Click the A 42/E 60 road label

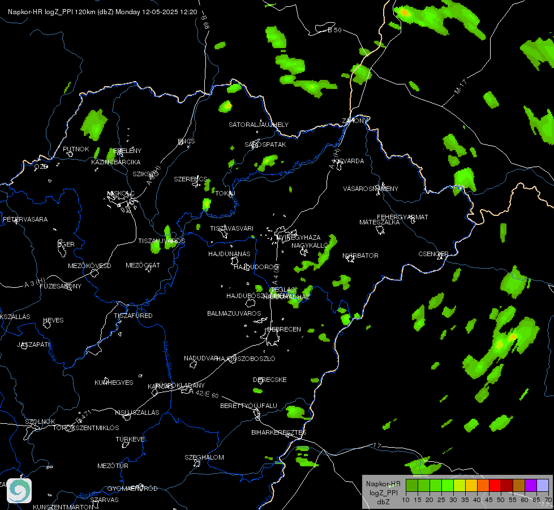(x=204, y=393)
